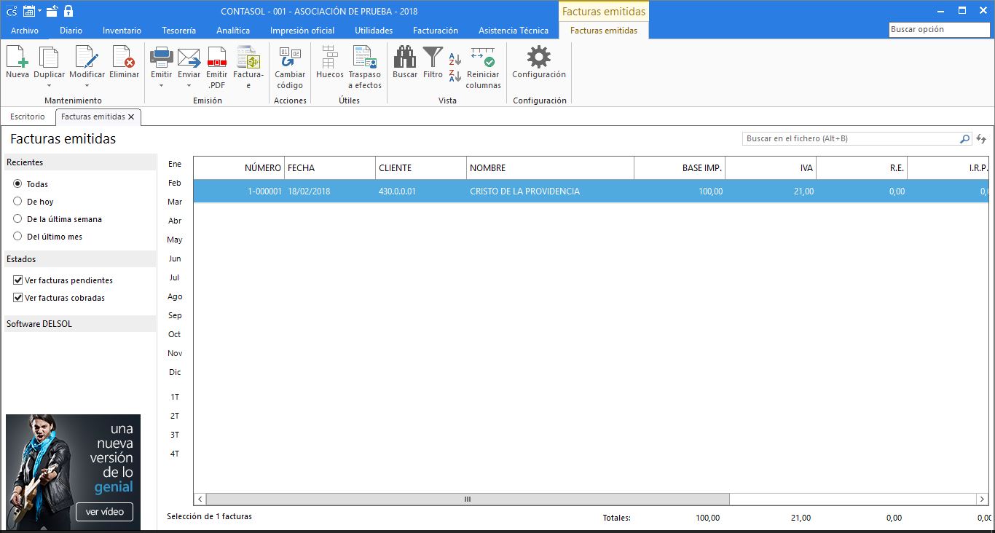The image size is (995, 533).
Task: Click the Buscar opción input field
Action: (940, 30)
